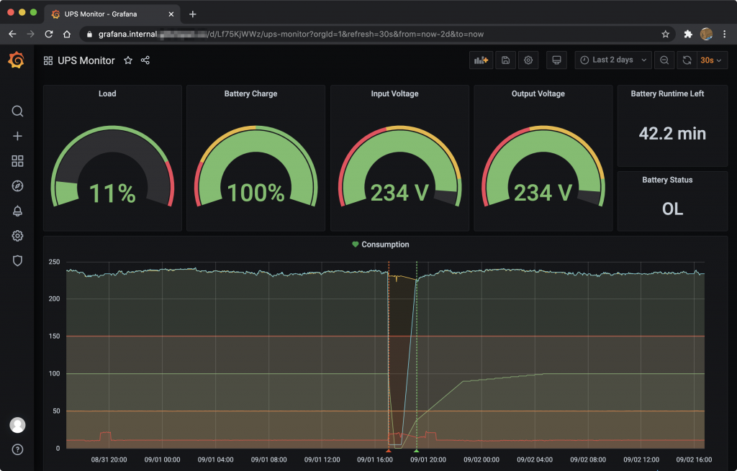Open the Explore compass icon
737x471 pixels.
point(18,186)
